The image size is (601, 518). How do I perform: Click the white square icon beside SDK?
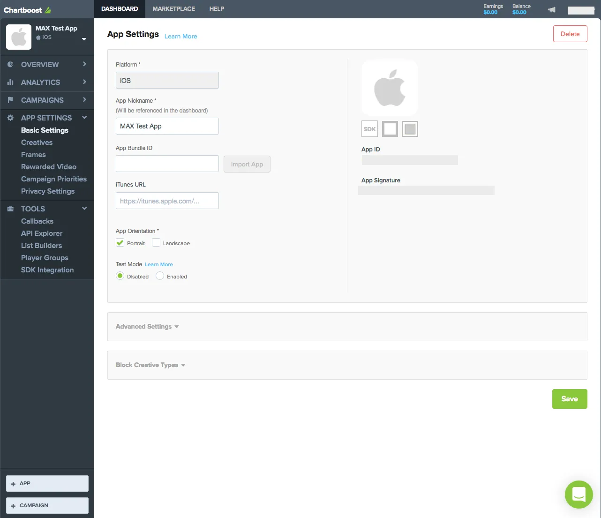[390, 129]
